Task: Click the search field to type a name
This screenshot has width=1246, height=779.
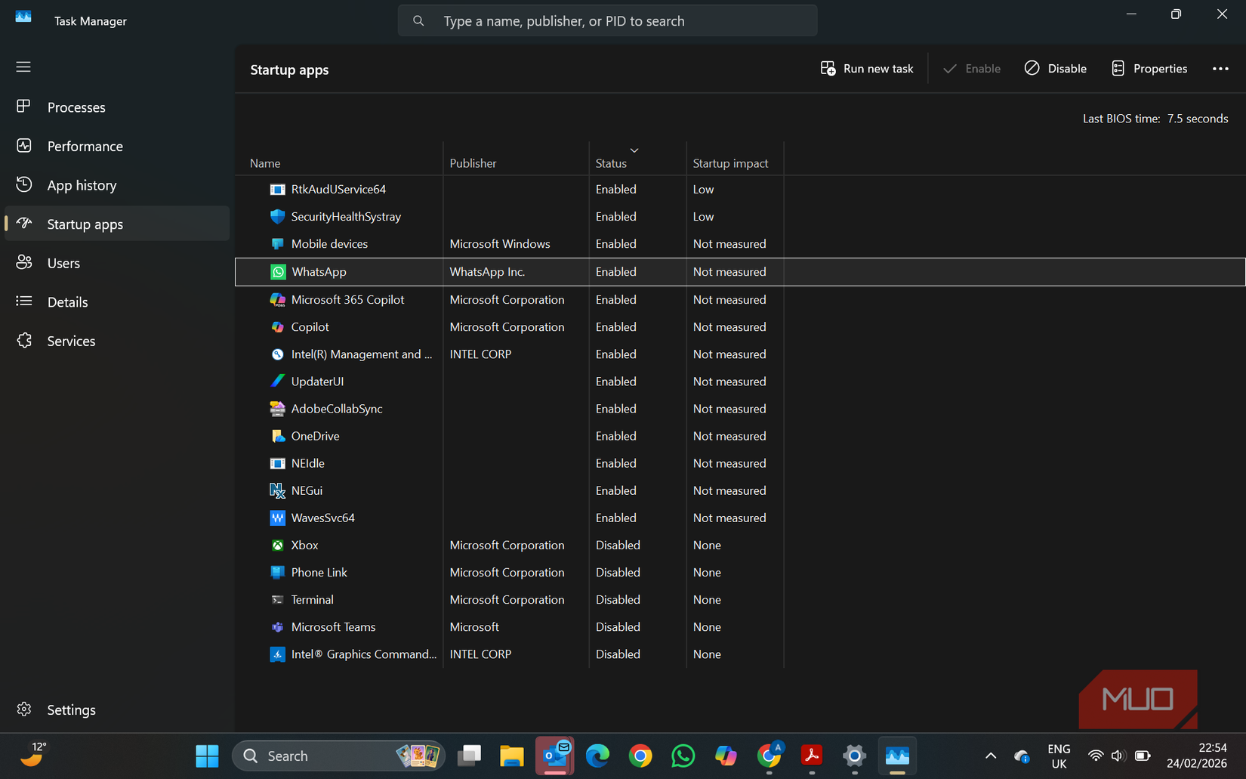Action: 607,20
